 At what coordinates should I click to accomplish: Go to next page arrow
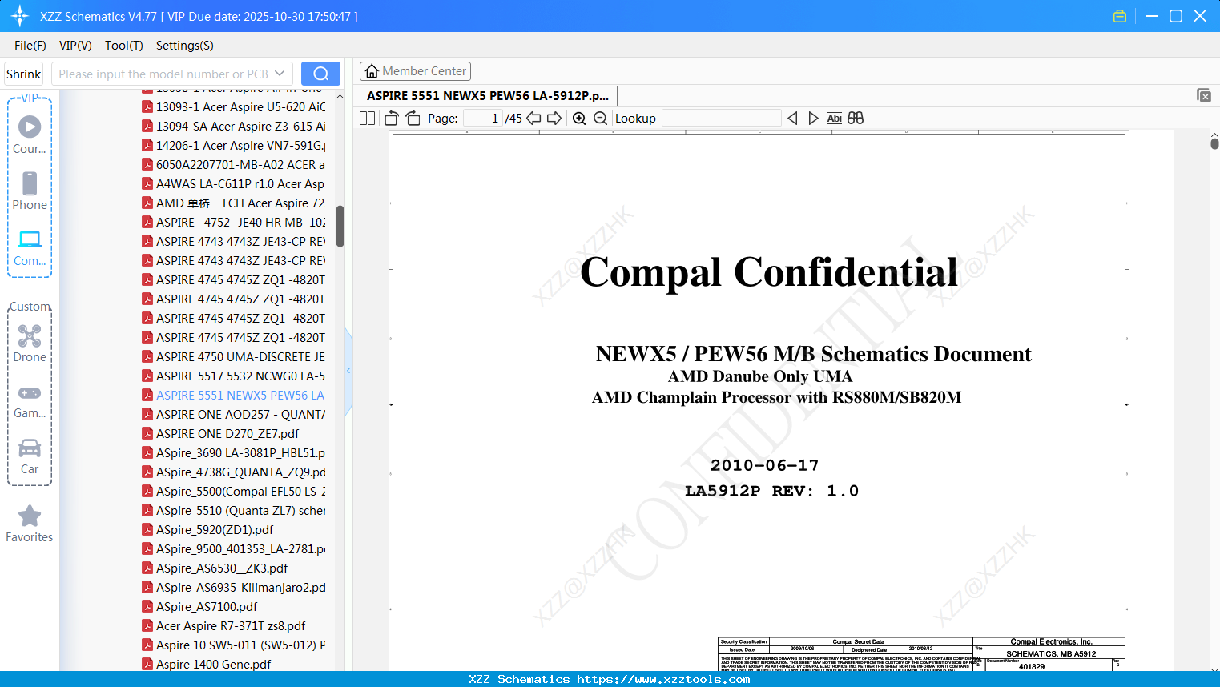point(554,118)
